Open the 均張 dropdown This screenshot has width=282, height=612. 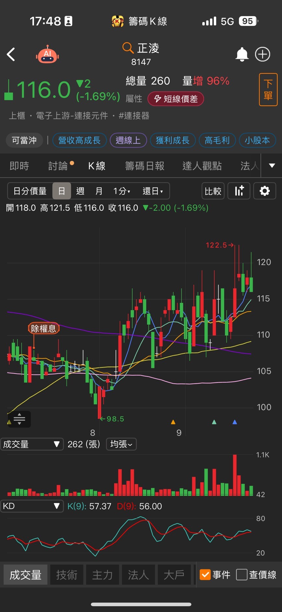[121, 444]
